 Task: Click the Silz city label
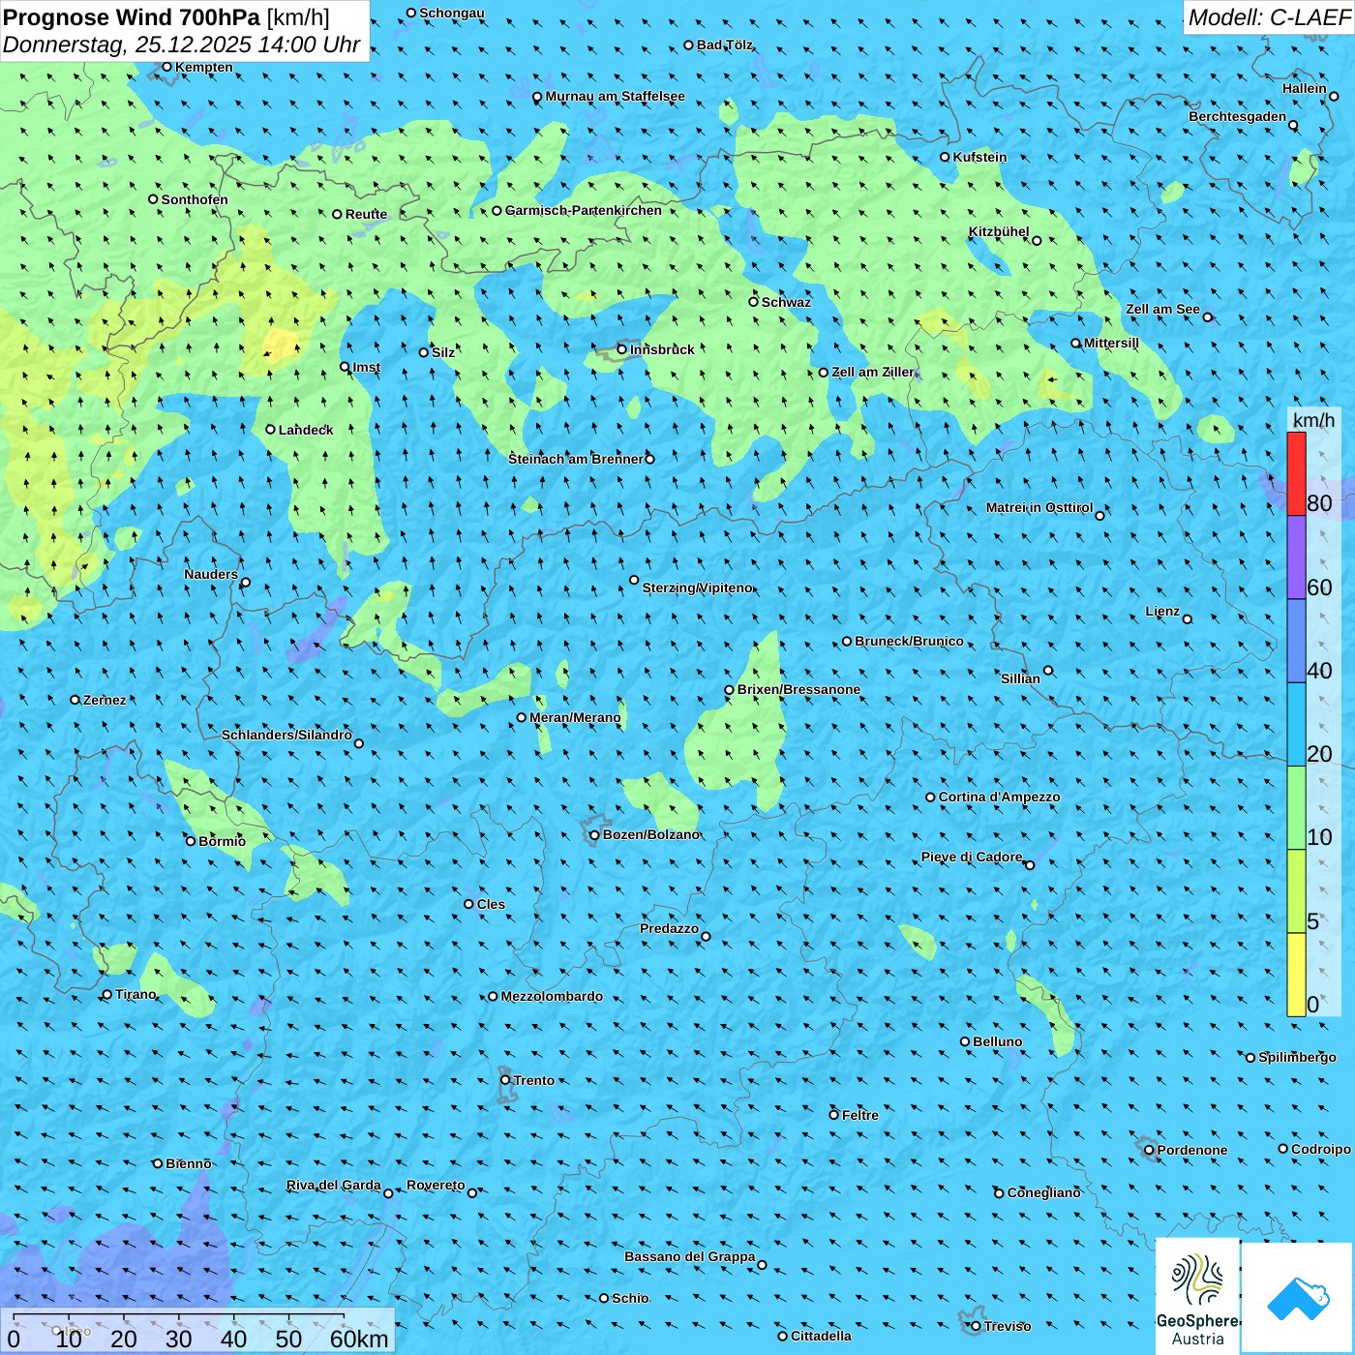point(443,352)
